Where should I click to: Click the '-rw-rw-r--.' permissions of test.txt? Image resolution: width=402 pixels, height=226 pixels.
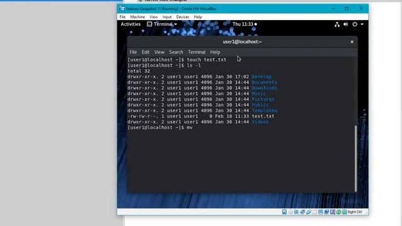[x=143, y=116]
